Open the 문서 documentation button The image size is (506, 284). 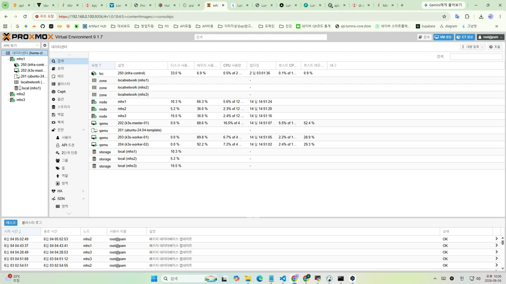[x=425, y=37]
